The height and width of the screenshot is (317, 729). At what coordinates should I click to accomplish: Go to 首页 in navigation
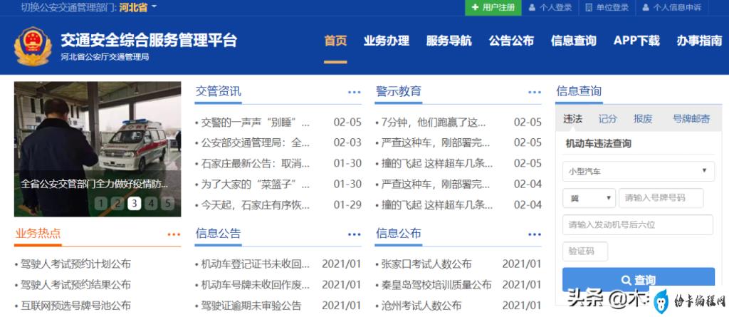[x=336, y=41]
